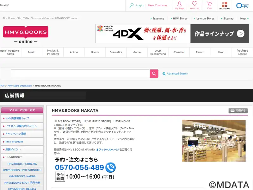Open HMV&BOOKS SHIBUYA store link

22,164
